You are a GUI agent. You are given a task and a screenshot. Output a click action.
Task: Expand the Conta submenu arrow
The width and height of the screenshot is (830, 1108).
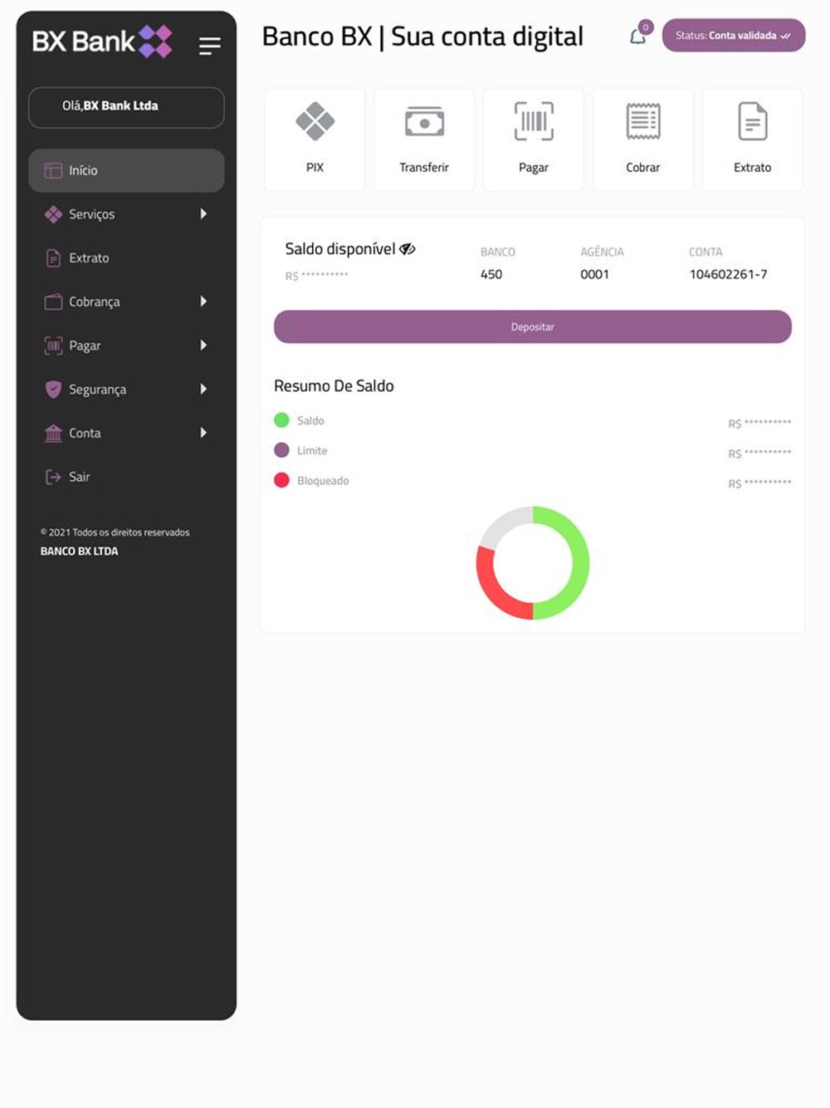[x=203, y=433]
